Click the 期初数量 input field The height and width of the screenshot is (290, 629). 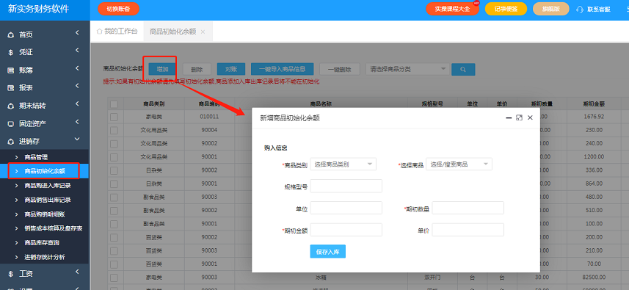coord(468,209)
